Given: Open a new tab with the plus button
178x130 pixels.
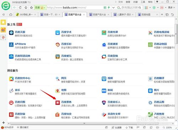Looking at the screenshot, I should 162,15.
